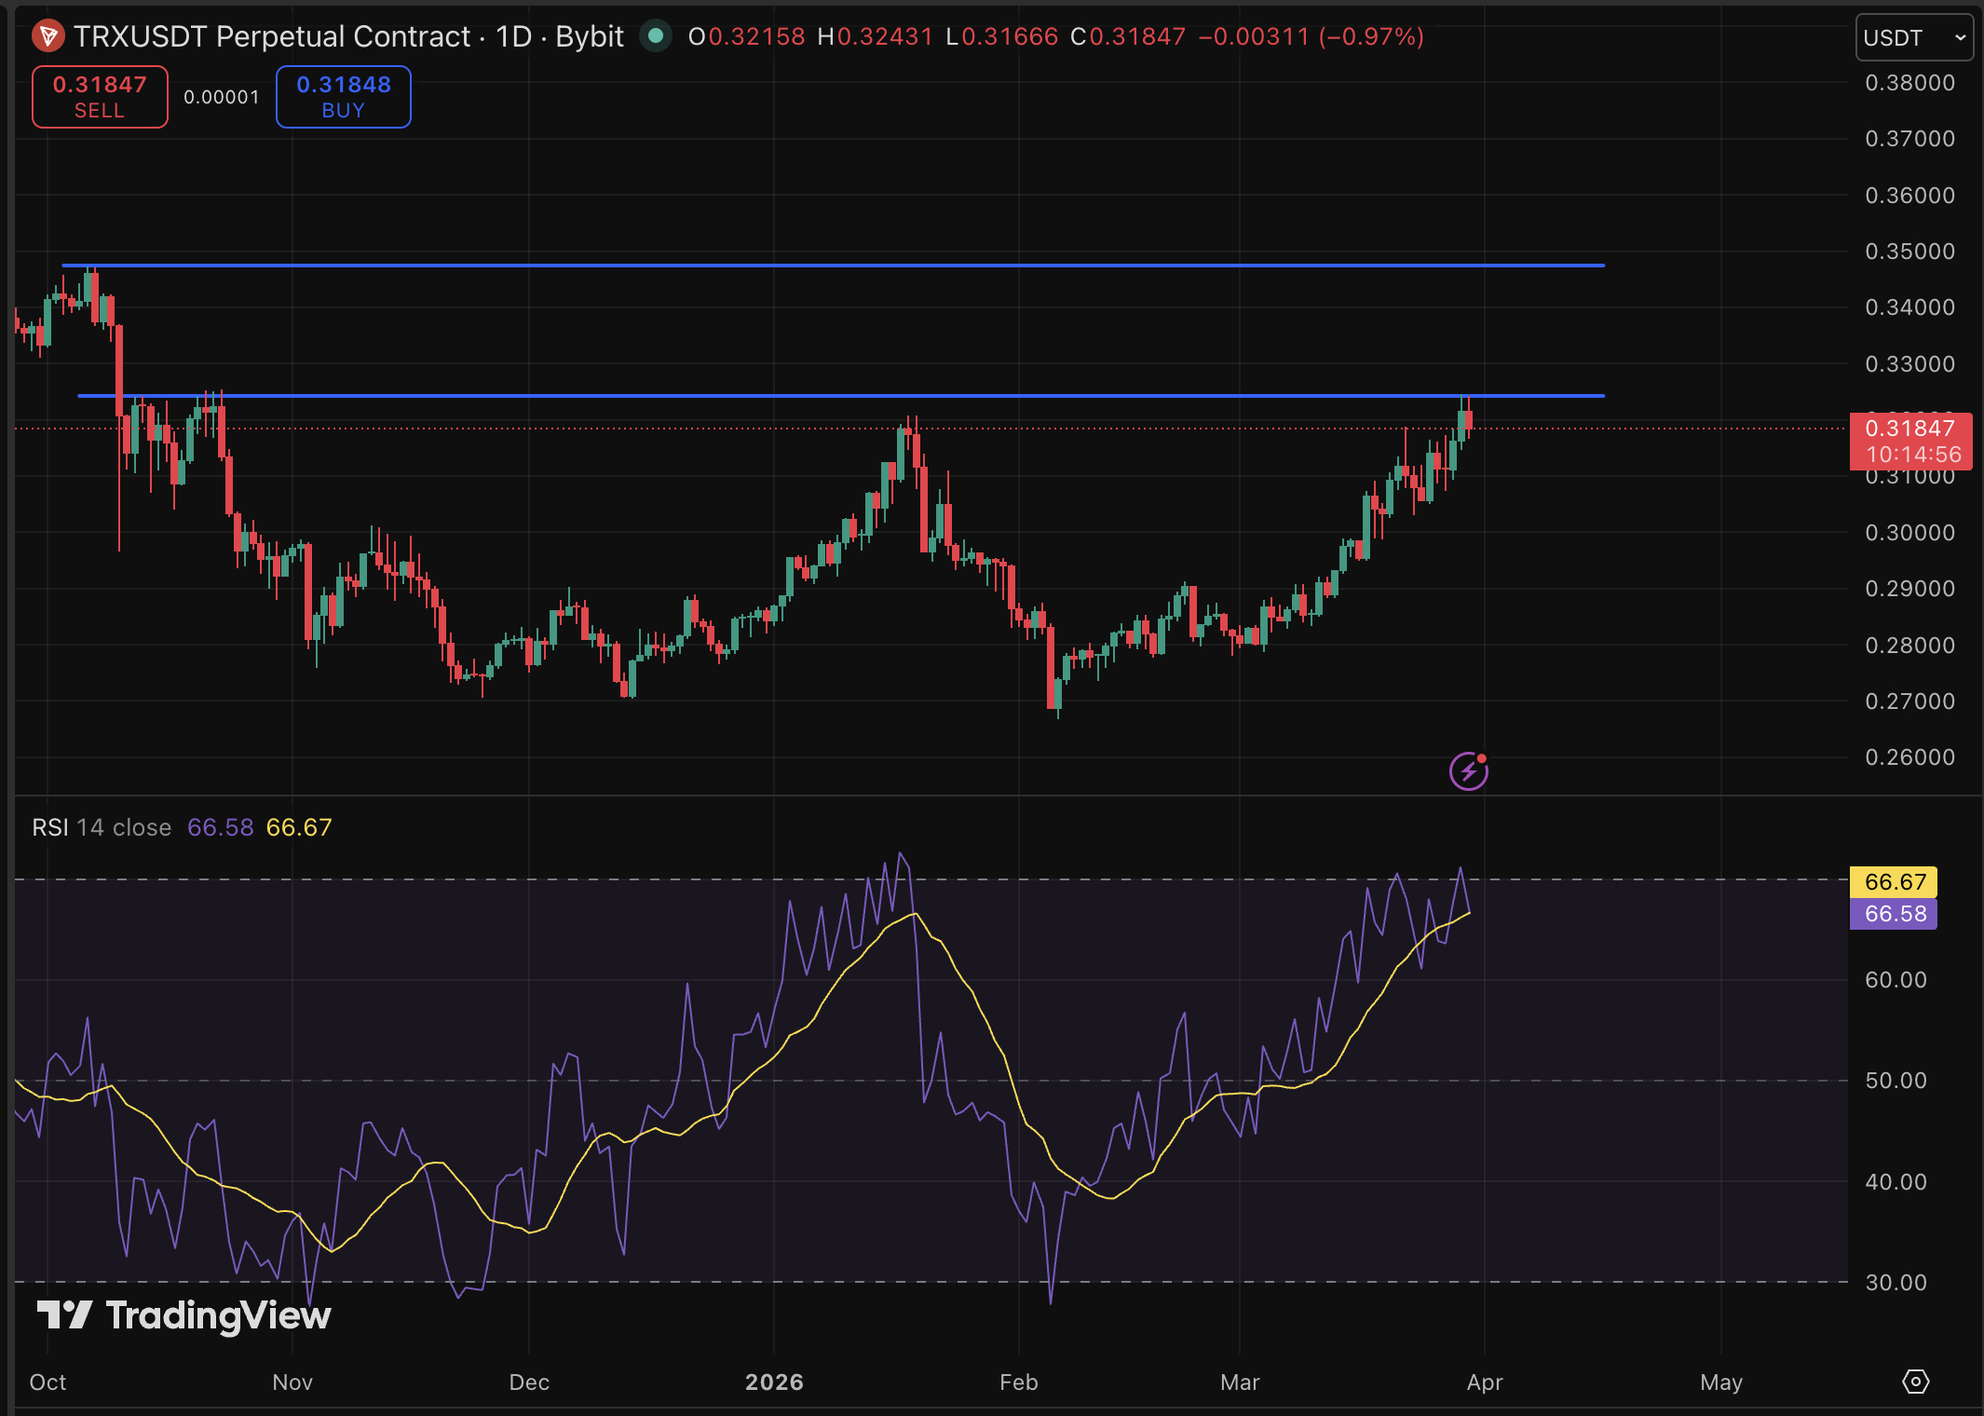Click the 2026 label on the time axis
Viewport: 1984px width, 1416px height.
(x=776, y=1383)
